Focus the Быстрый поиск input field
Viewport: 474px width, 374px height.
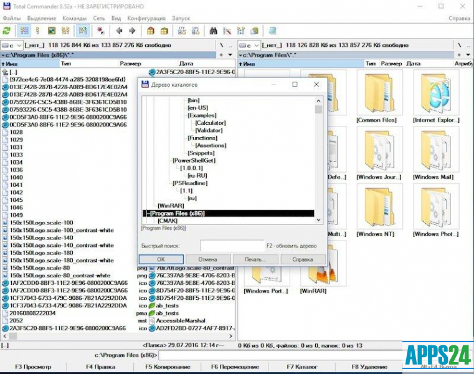[232, 246]
